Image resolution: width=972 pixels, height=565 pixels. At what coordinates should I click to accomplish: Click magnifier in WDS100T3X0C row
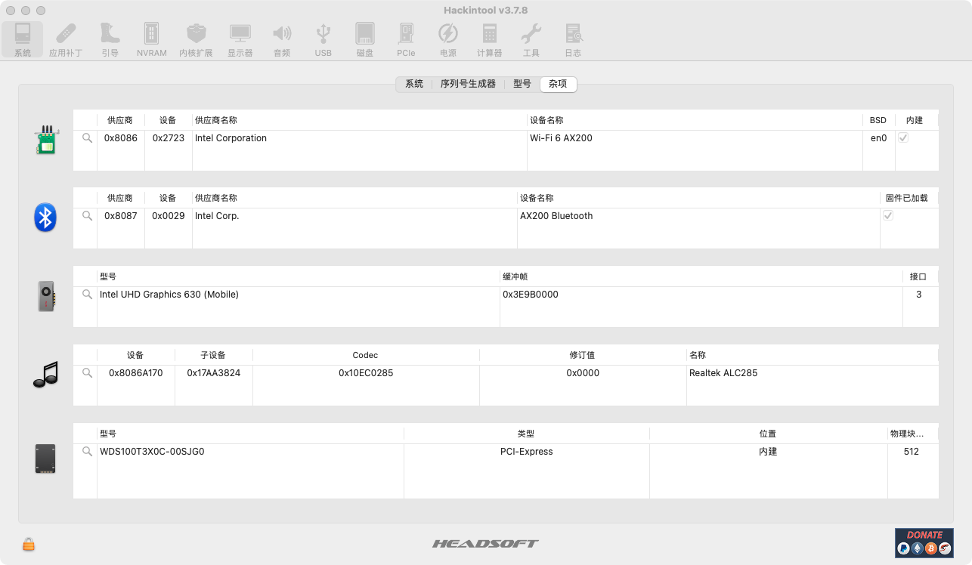pos(87,452)
